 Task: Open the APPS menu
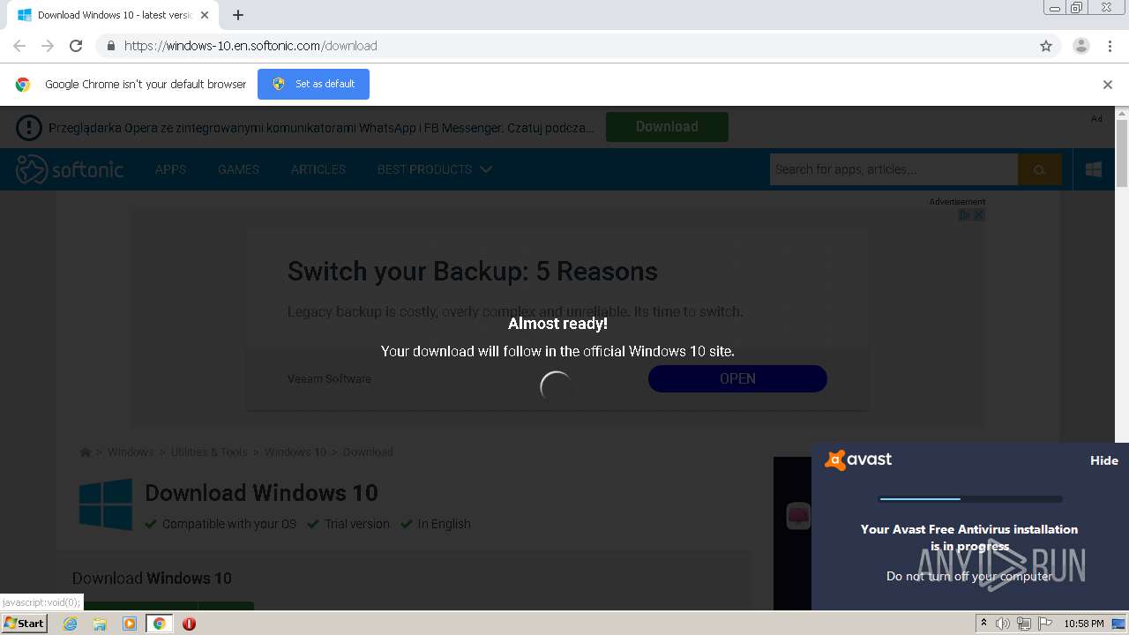click(170, 169)
